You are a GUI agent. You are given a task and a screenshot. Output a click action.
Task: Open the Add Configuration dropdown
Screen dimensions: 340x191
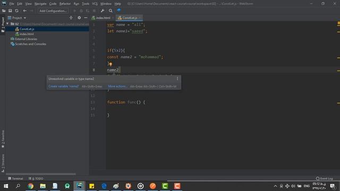pyautogui.click(x=53, y=11)
